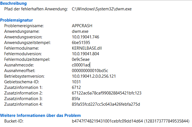
Task: Click the Zusatzinformation 4 hash value
Action: [x=106, y=104]
